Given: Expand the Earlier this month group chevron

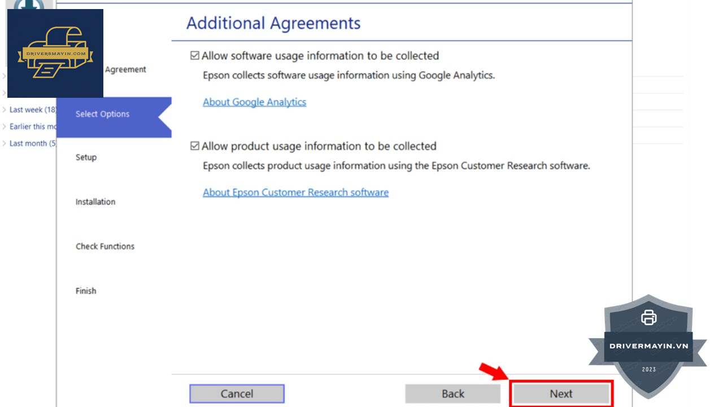Looking at the screenshot, I should pos(5,127).
